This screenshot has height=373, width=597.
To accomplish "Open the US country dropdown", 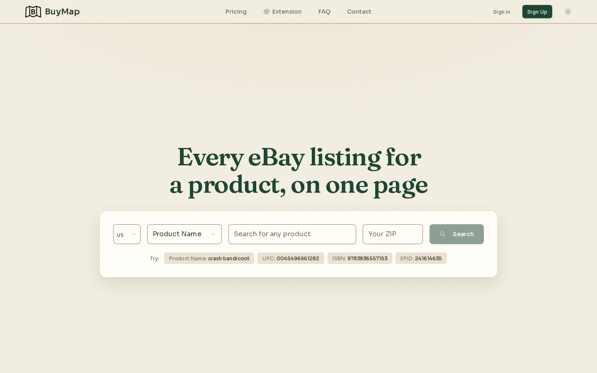I will [x=127, y=234].
